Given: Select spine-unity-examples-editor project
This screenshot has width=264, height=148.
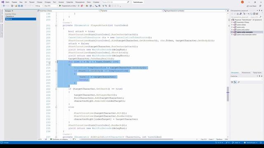Looking at the screenshot, I should (247, 35).
